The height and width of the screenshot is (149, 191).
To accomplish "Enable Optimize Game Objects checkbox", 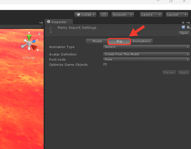I will click(105, 65).
